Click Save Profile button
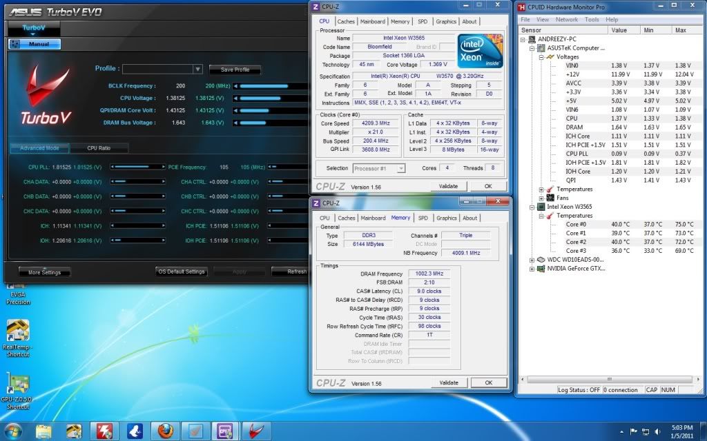Image resolution: width=707 pixels, height=441 pixels. [235, 70]
